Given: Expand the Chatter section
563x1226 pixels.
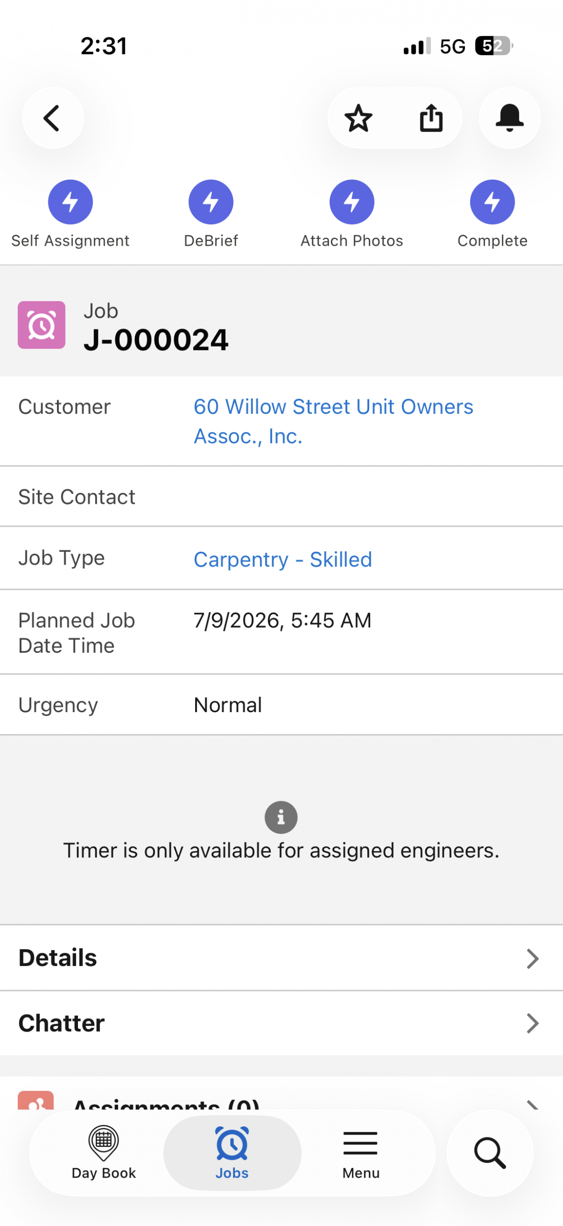Looking at the screenshot, I should [x=281, y=1023].
